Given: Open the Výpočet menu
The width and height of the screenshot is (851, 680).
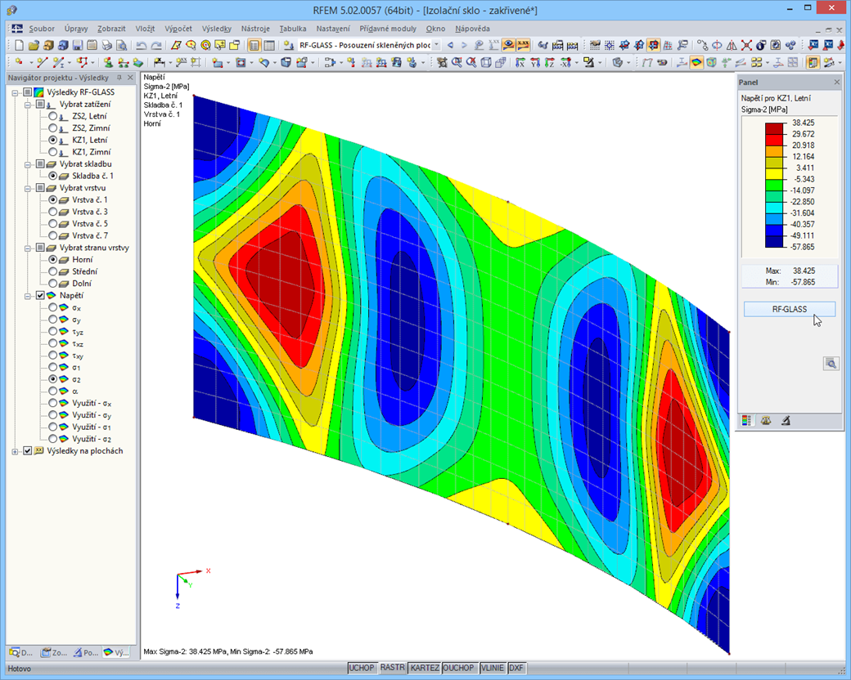Looking at the screenshot, I should pyautogui.click(x=178, y=29).
